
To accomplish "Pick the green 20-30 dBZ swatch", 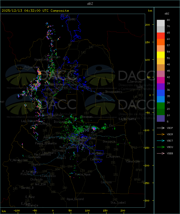I will 161,105.
